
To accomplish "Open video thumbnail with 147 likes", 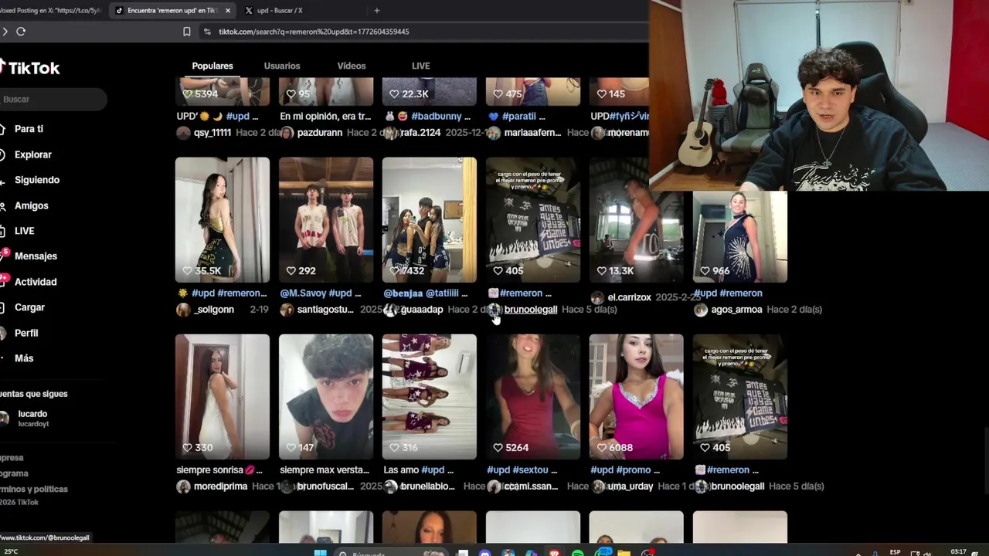I will (326, 397).
